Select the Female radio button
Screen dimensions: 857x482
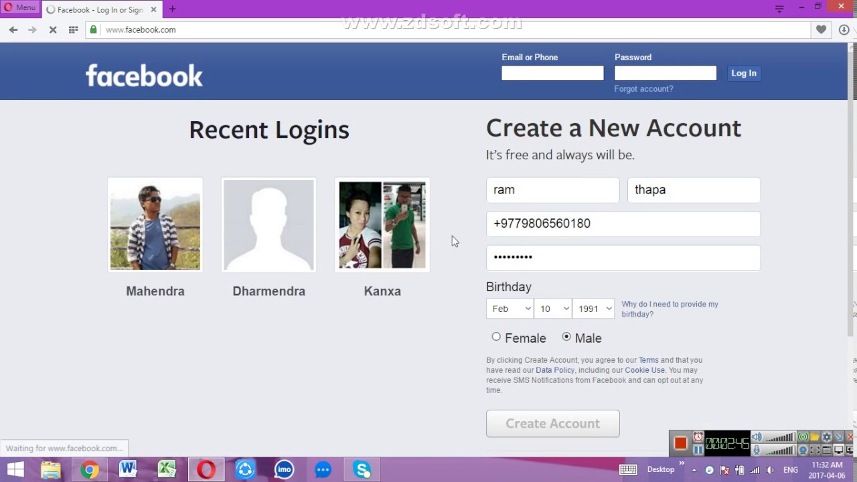tap(496, 337)
